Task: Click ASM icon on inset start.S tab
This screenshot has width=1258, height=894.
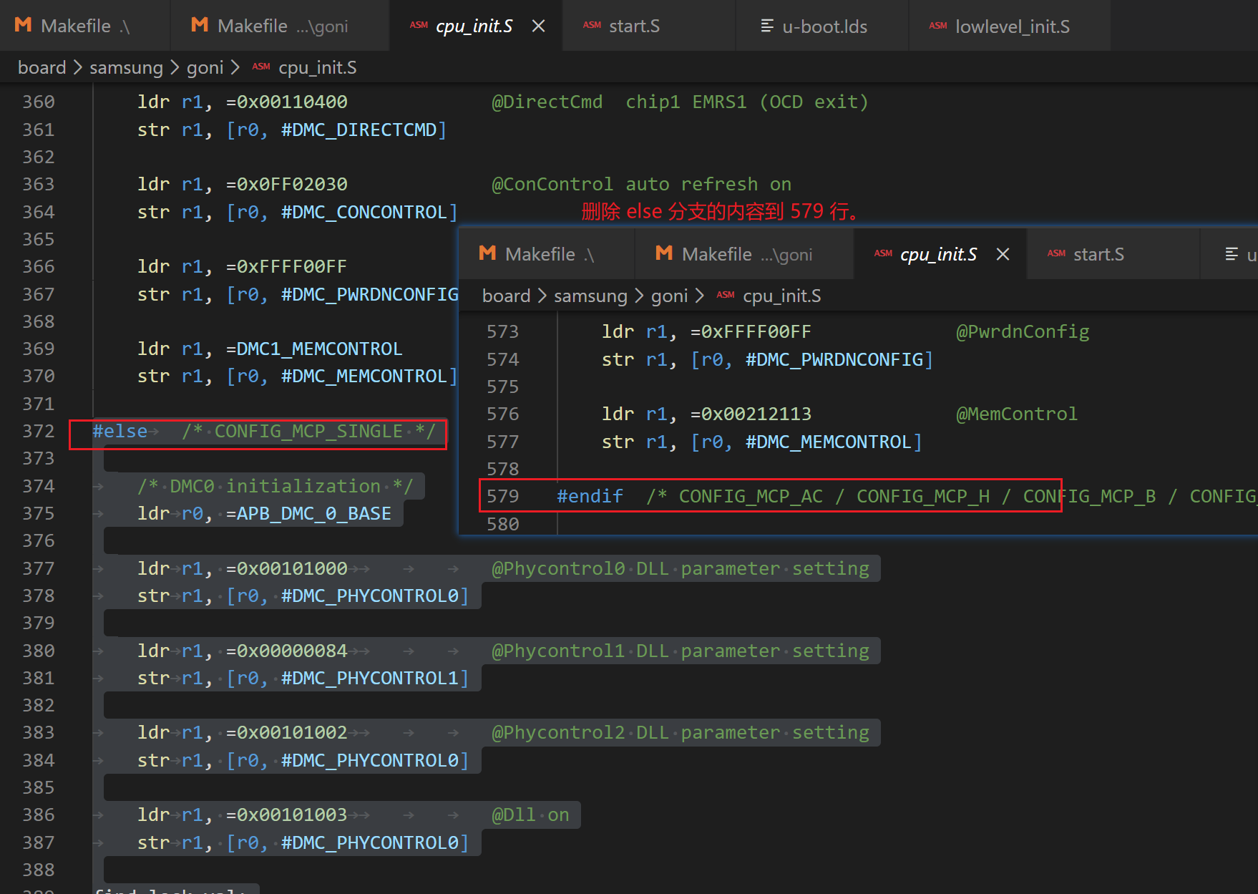Action: (x=1056, y=253)
